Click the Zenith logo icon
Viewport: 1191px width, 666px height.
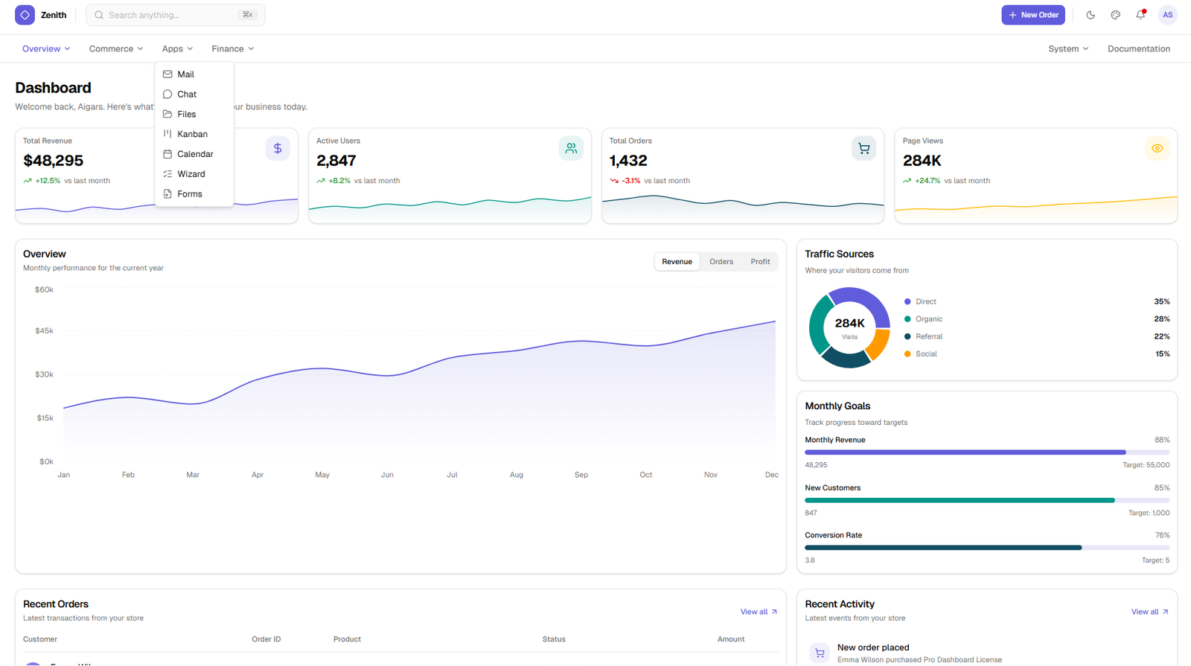click(x=25, y=15)
